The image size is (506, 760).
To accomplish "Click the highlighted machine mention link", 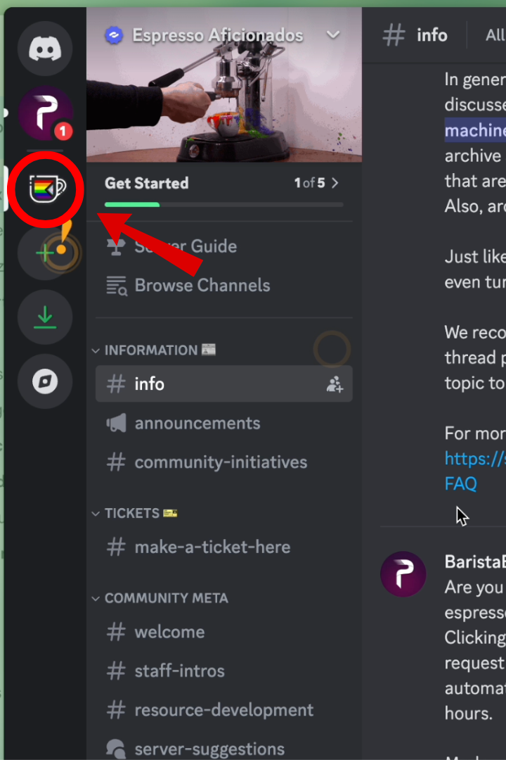I will [475, 130].
